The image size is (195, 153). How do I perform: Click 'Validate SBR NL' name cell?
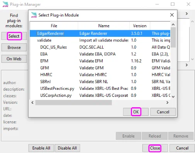click(94, 82)
